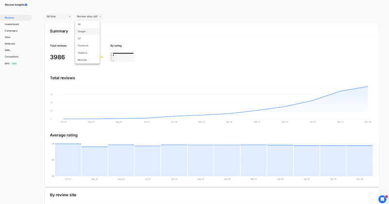Click the 5-star bar in By rating

(123, 53)
